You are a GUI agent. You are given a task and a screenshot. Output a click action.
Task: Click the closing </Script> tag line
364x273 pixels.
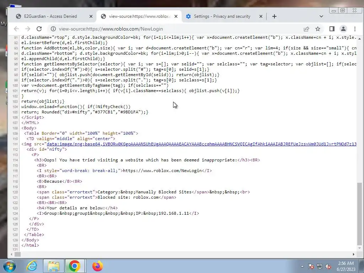coord(33,117)
